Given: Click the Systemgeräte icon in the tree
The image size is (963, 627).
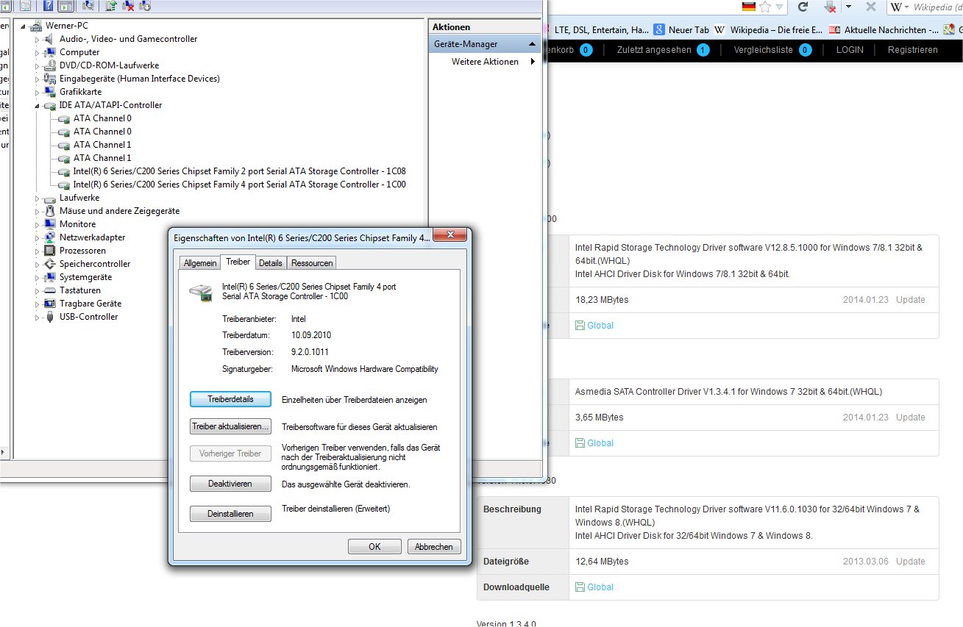Looking at the screenshot, I should 50,277.
